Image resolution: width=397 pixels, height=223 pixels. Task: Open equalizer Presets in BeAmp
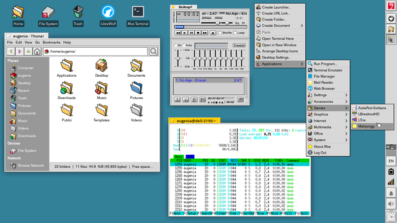(239, 45)
